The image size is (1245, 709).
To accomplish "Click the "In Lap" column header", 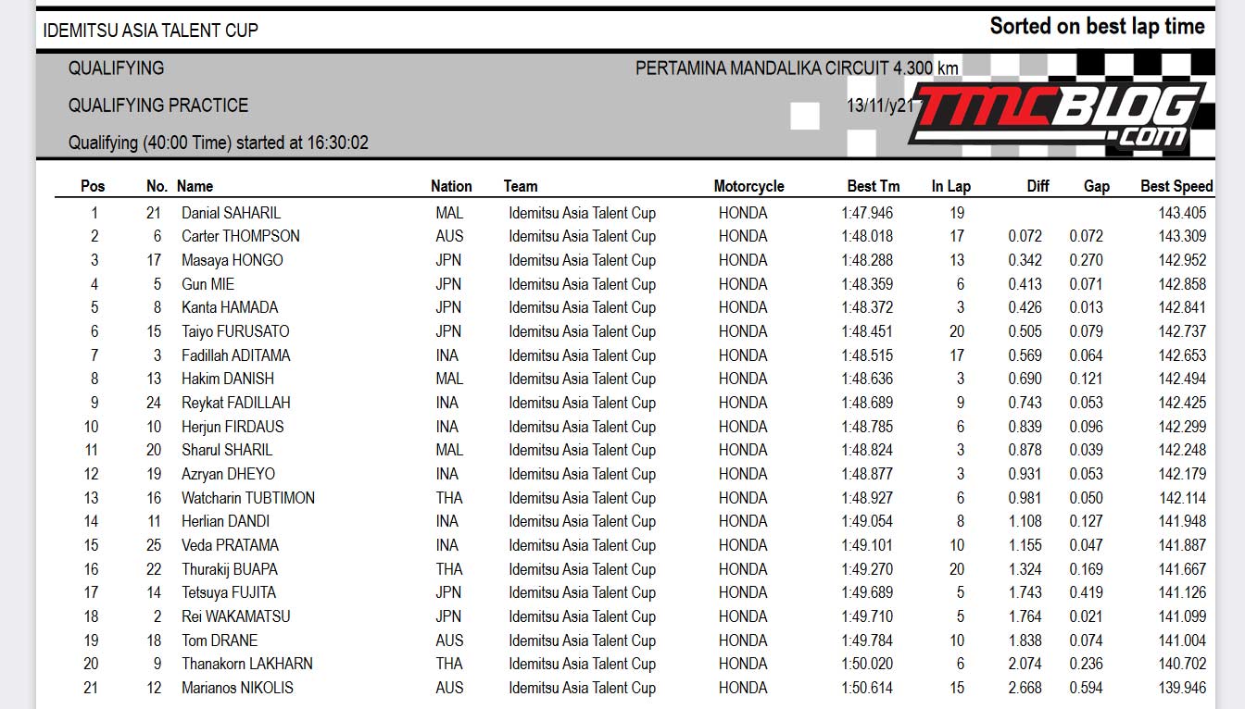I will click(x=950, y=186).
